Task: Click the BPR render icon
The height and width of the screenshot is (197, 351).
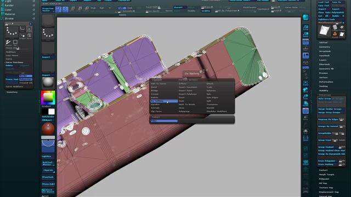Action: pyautogui.click(x=305, y=18)
